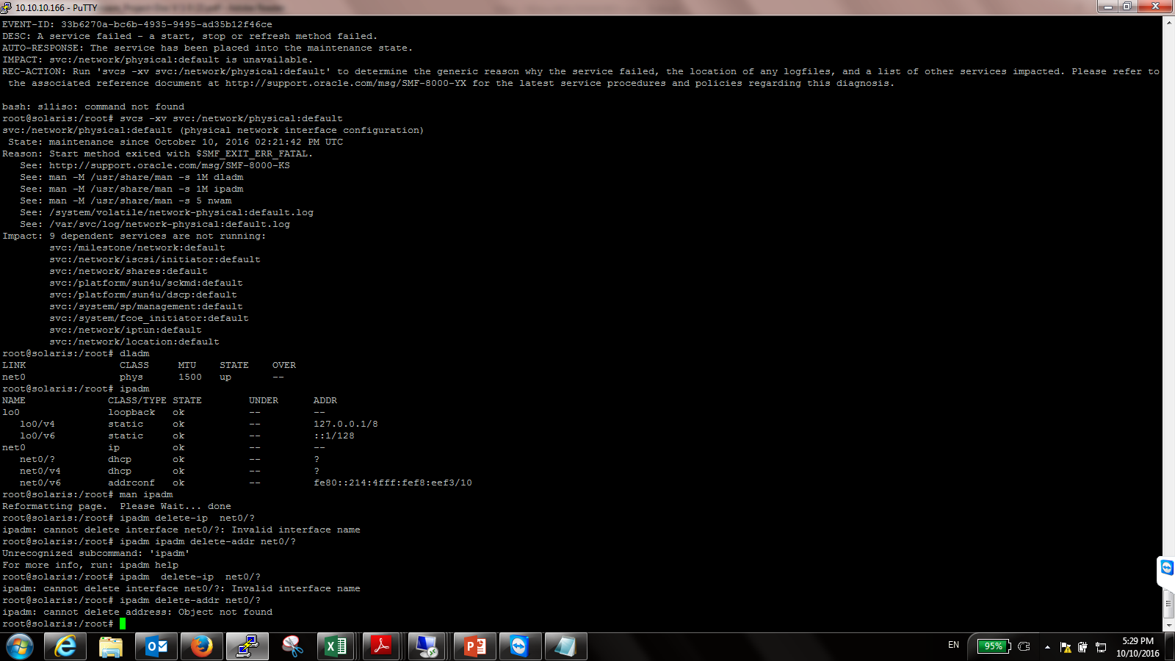
Task: Click 'Reformatting page. Please Wait... done' line
Action: click(117, 506)
